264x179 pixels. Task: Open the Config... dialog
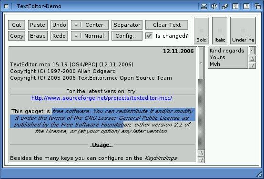(127, 36)
